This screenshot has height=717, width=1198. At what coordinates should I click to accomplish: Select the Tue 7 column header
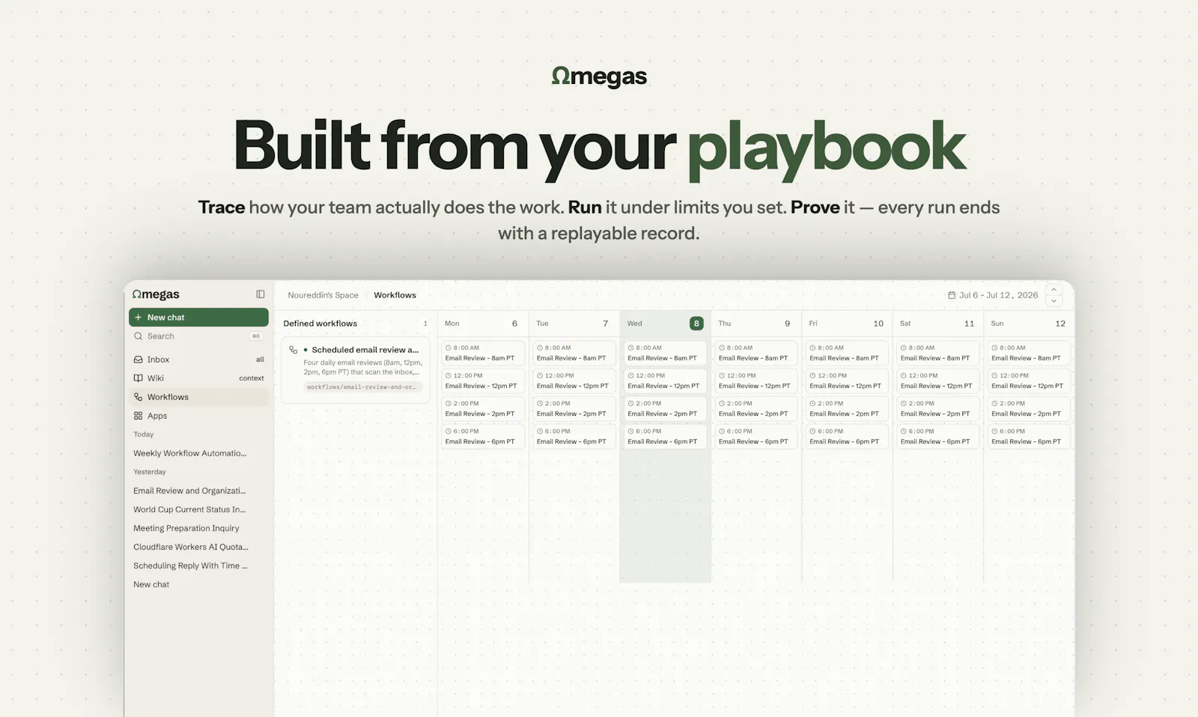574,324
